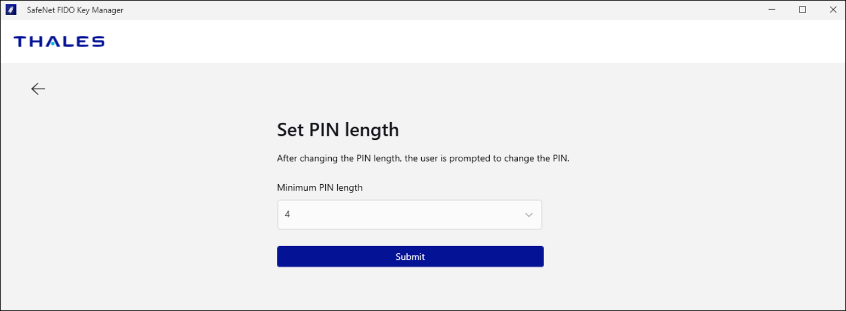The width and height of the screenshot is (846, 311).
Task: Click the PIN change prompt description text
Action: coord(423,159)
